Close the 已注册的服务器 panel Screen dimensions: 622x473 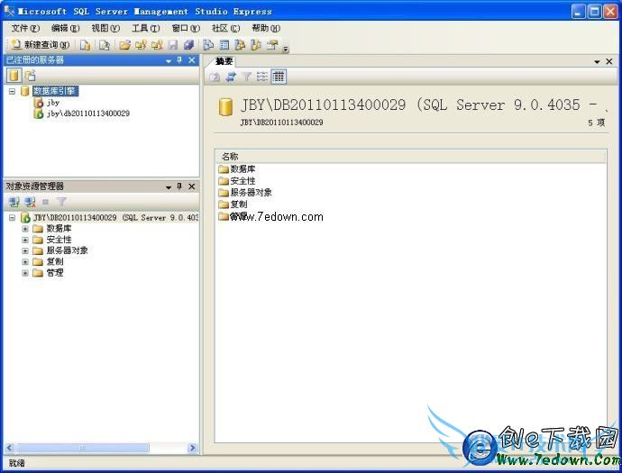pyautogui.click(x=192, y=60)
